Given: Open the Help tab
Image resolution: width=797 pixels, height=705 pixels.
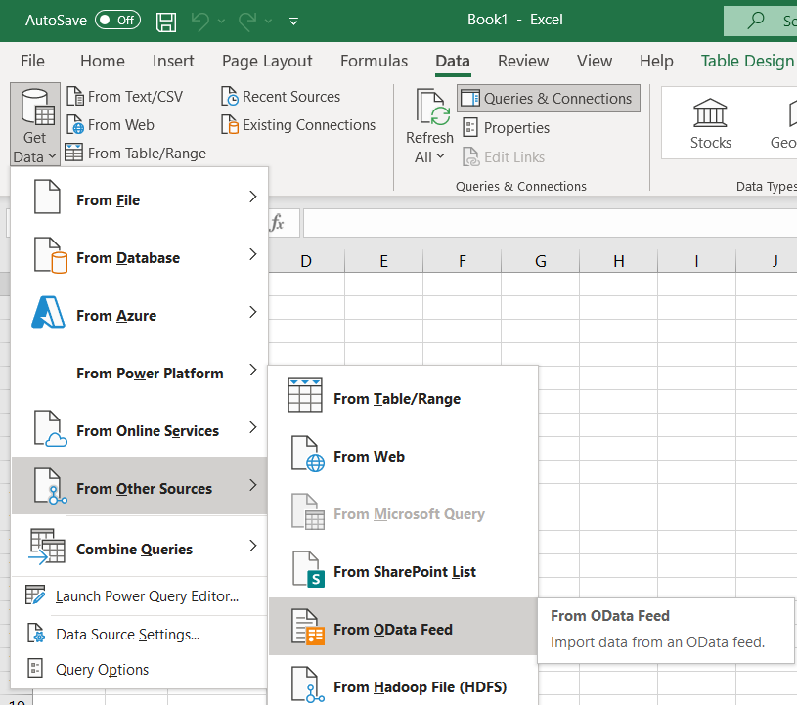Looking at the screenshot, I should click(x=656, y=61).
